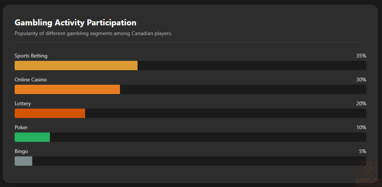Click the Poker label text
382x187 pixels.
point(21,128)
